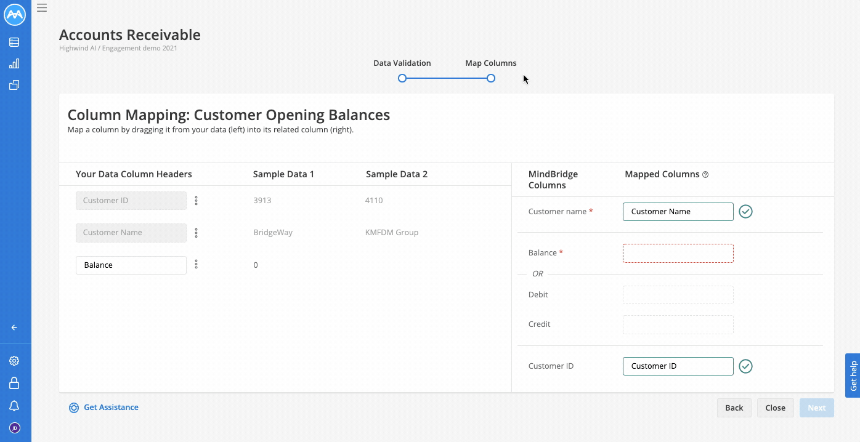
Task: Open the stacked windows library icon
Action: (x=14, y=85)
